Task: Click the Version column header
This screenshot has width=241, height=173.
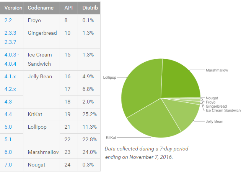Action: coord(12,8)
